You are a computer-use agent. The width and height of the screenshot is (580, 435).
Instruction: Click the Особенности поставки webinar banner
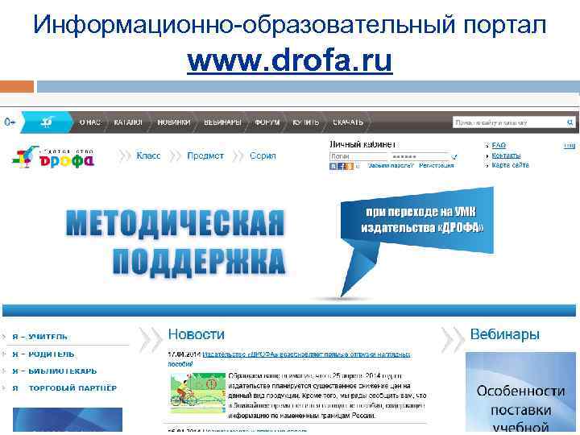(520, 392)
